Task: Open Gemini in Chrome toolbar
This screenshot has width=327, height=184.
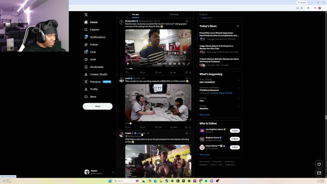Action: [x=302, y=3]
